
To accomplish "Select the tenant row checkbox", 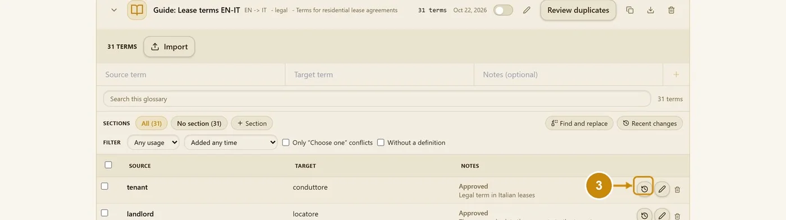I will 104,186.
